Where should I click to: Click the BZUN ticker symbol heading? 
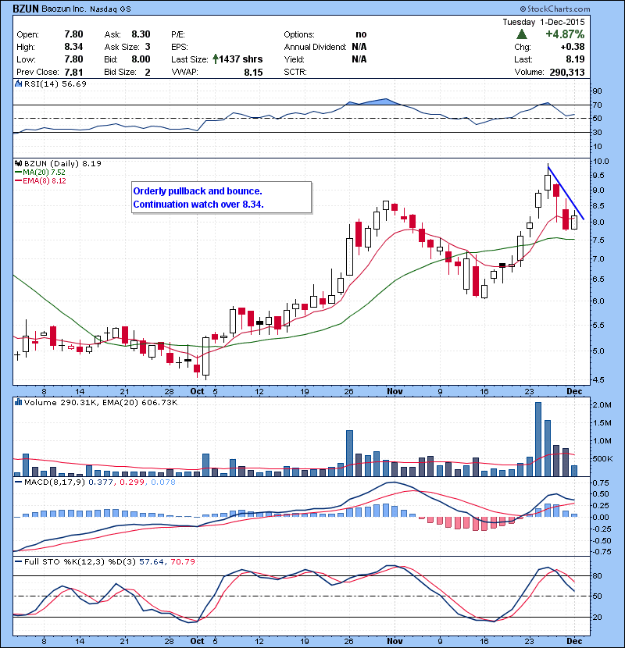tap(26, 9)
